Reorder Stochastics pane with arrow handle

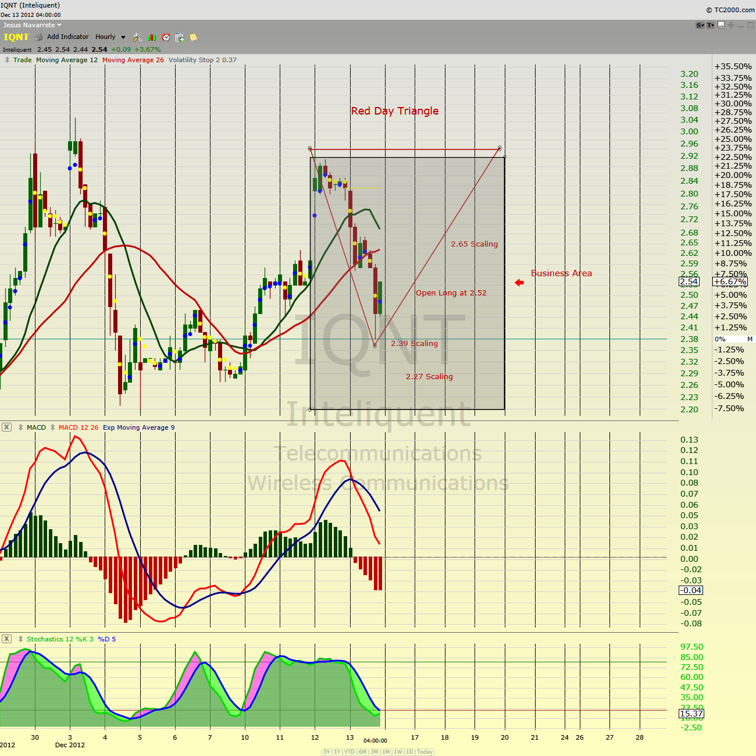coord(20,639)
